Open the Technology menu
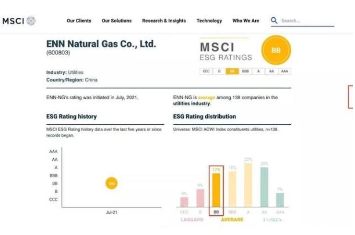This screenshot has width=355, height=235. [209, 21]
